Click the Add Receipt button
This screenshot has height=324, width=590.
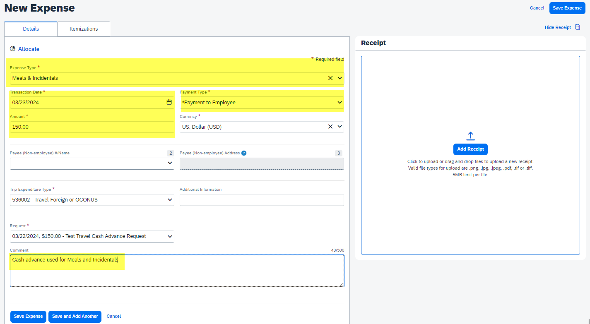coord(470,149)
